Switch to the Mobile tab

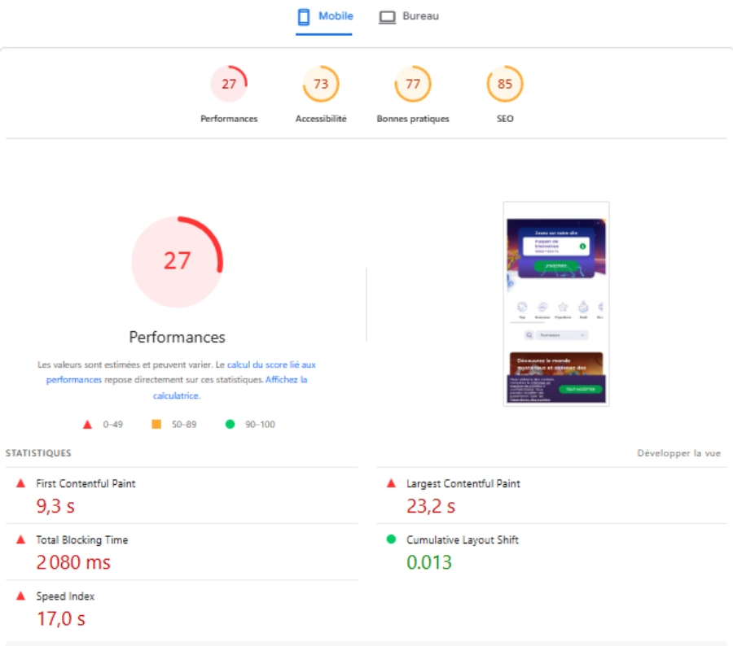coord(324,17)
